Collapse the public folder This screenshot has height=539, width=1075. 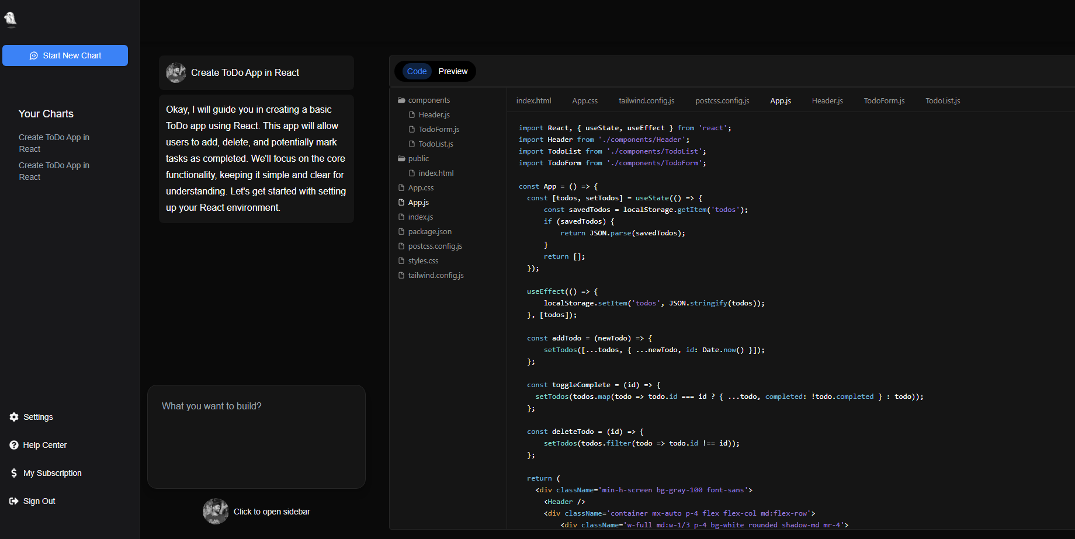click(x=413, y=159)
